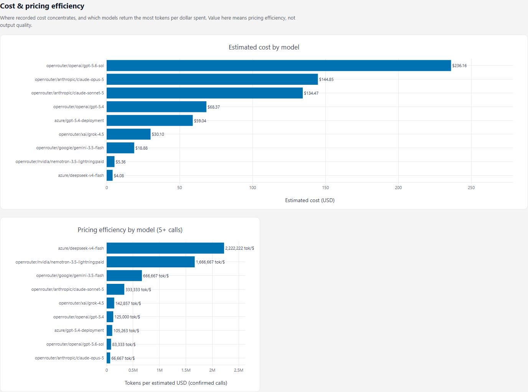
Task: Click the "Tokens per estimated USD (confirmed calls)" axis title
Action: click(x=176, y=383)
